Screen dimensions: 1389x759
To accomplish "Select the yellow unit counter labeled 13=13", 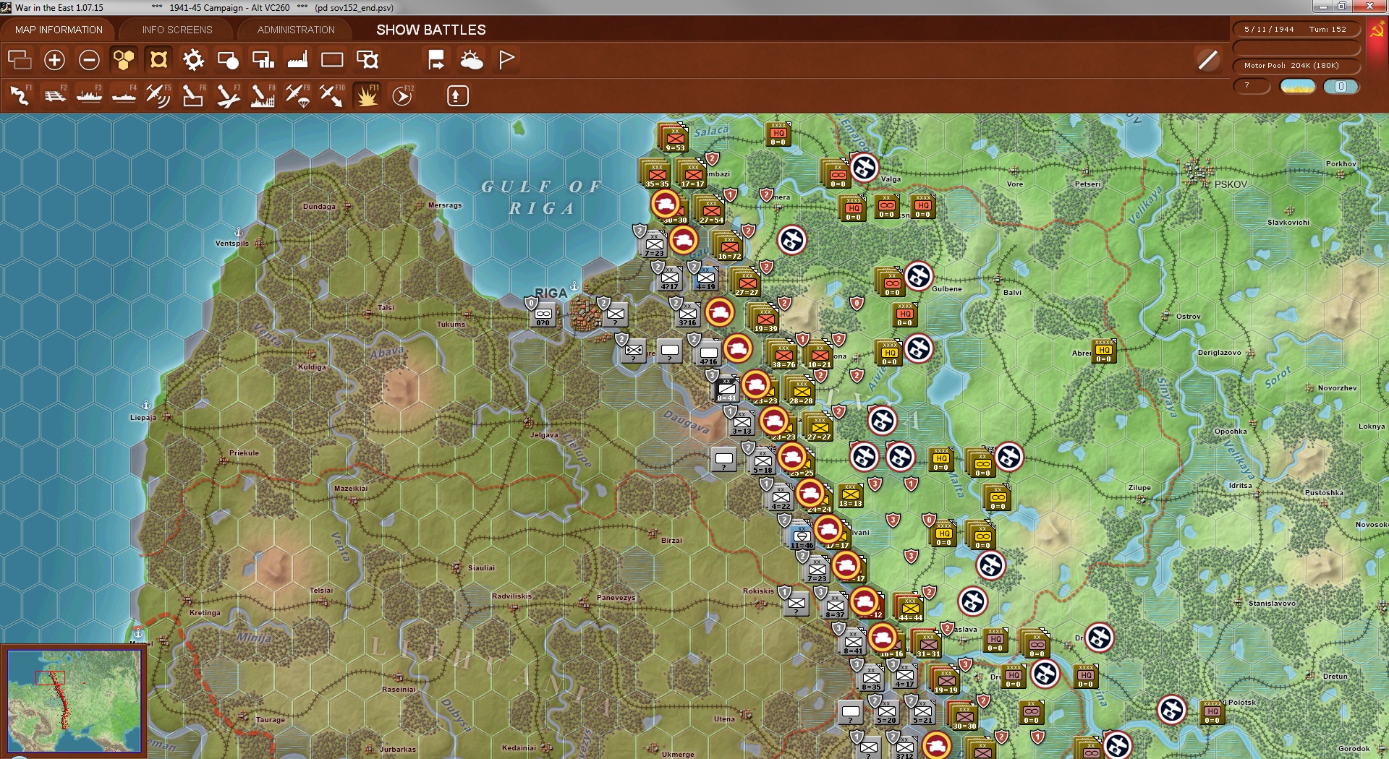I will pyautogui.click(x=850, y=494).
